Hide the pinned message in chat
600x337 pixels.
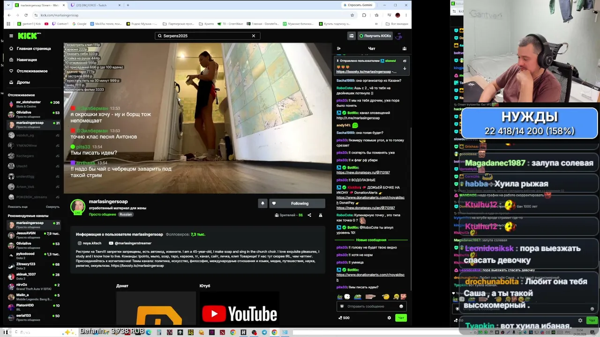(405, 61)
